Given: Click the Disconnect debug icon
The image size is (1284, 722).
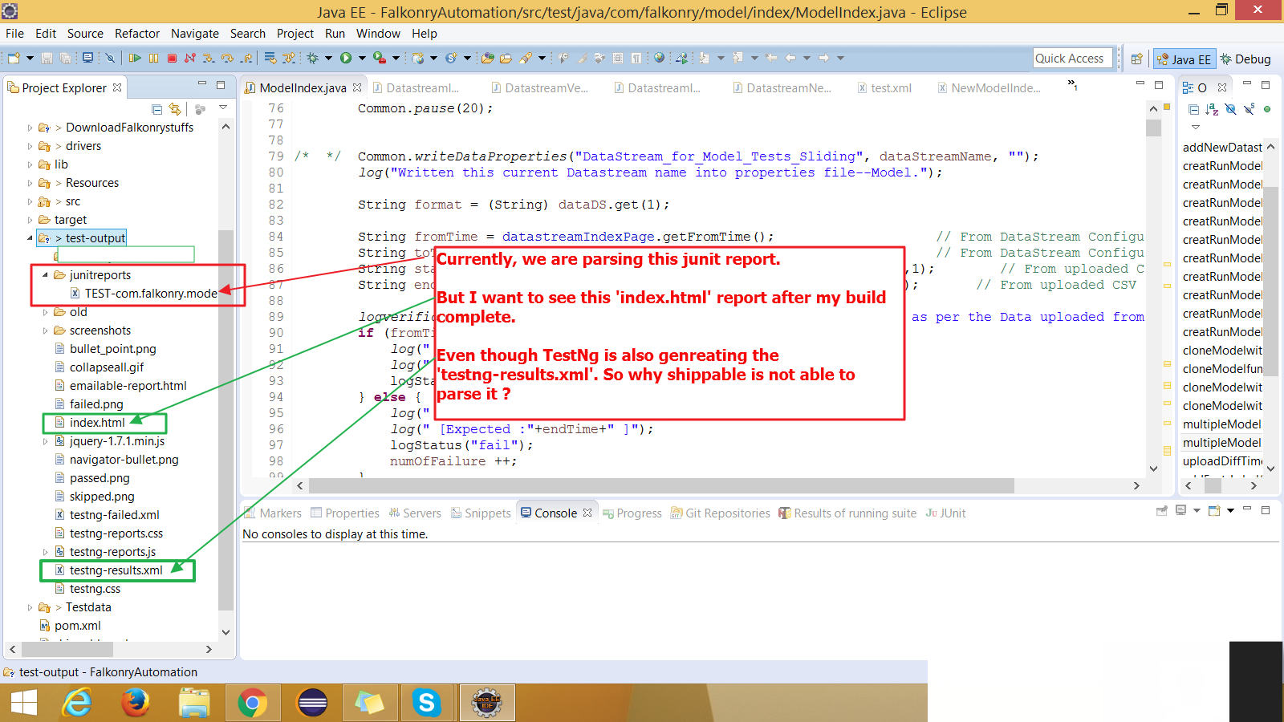Looking at the screenshot, I should pyautogui.click(x=190, y=58).
